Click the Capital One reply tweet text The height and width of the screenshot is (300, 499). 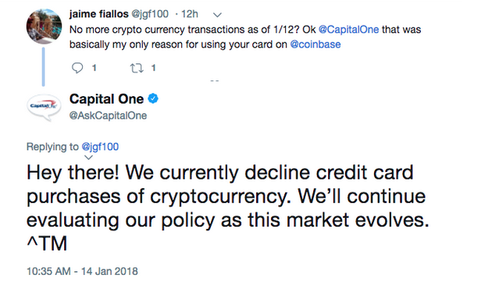click(x=227, y=208)
